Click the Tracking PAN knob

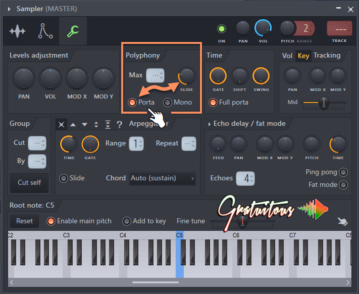292,76
